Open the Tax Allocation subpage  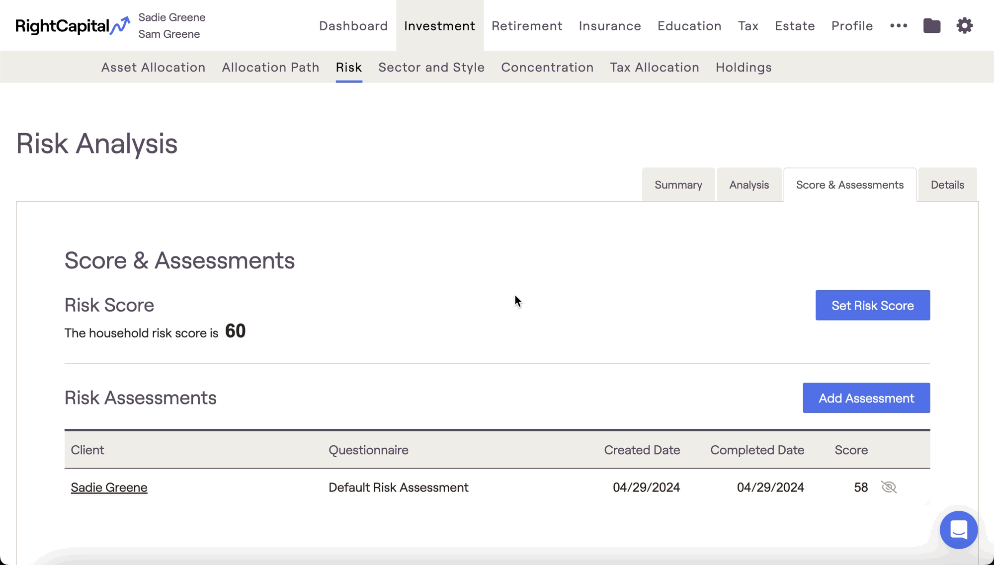(x=654, y=67)
